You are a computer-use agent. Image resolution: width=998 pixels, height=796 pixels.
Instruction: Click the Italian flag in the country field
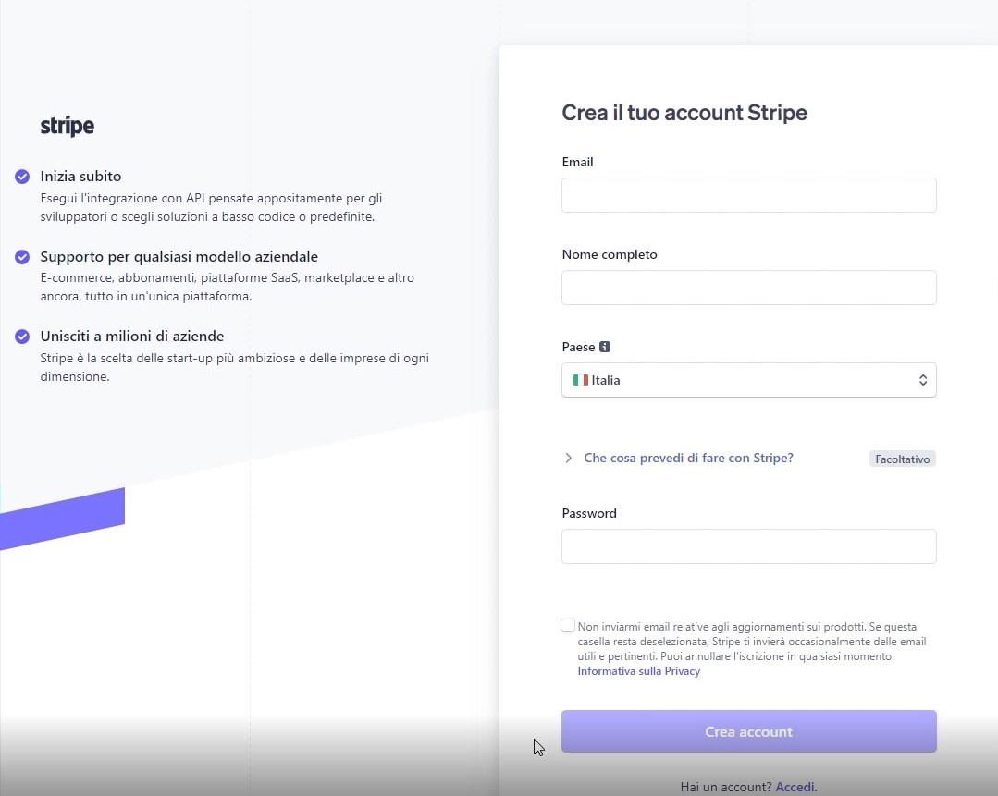[581, 380]
